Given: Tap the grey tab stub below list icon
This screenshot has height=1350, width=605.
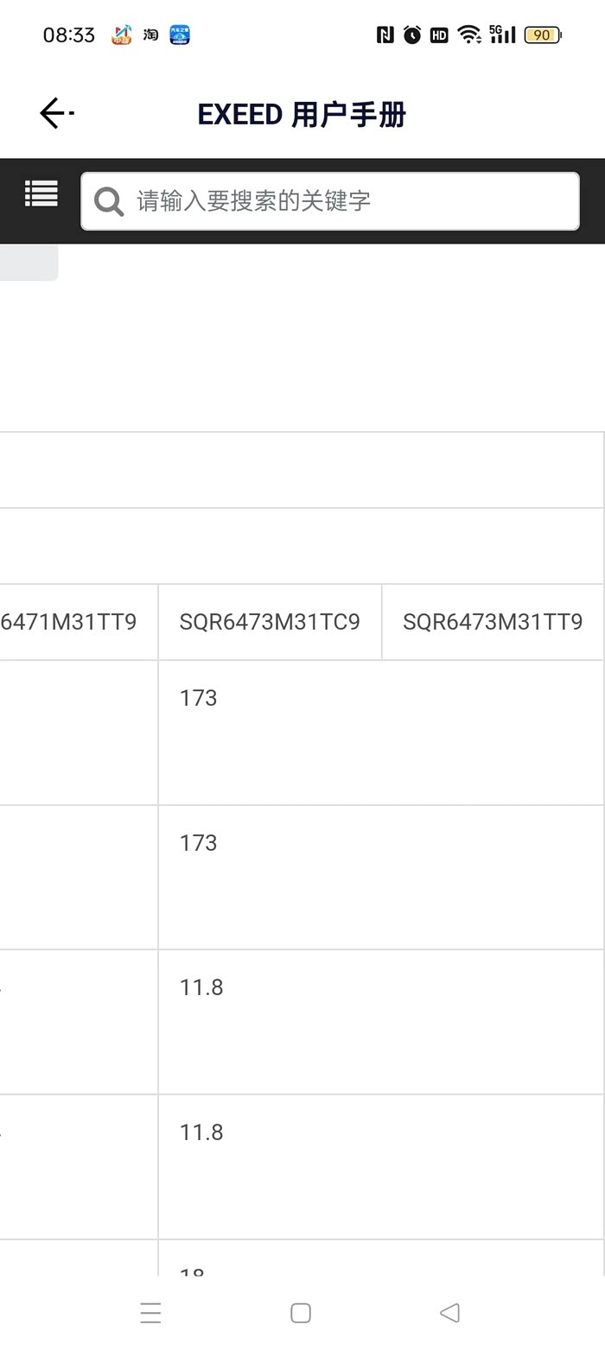Looking at the screenshot, I should pos(29,263).
